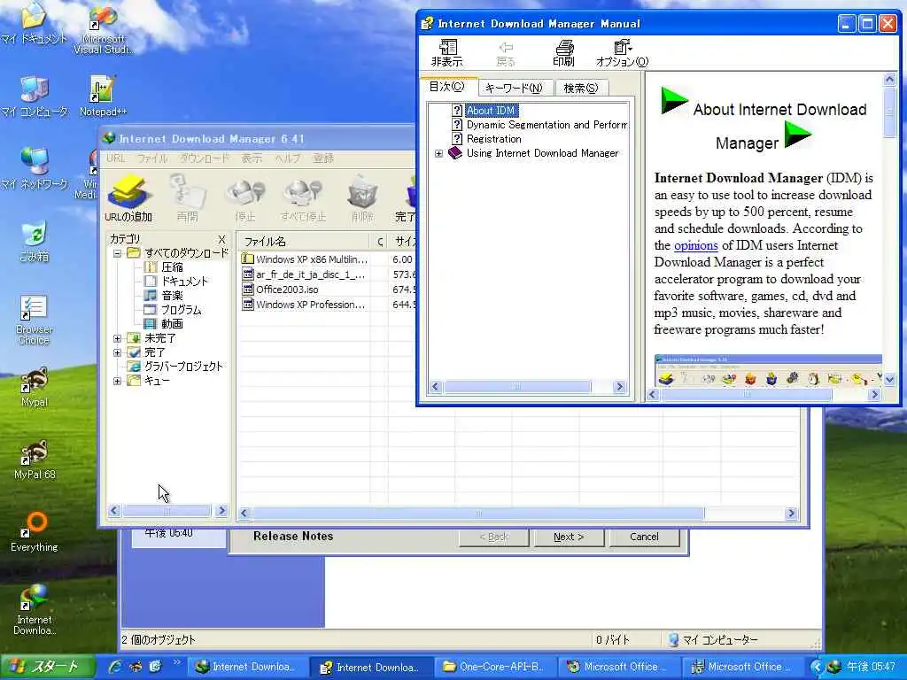Click the Resume (再開) toolbar icon in IDM
907x680 pixels.
coord(187,199)
